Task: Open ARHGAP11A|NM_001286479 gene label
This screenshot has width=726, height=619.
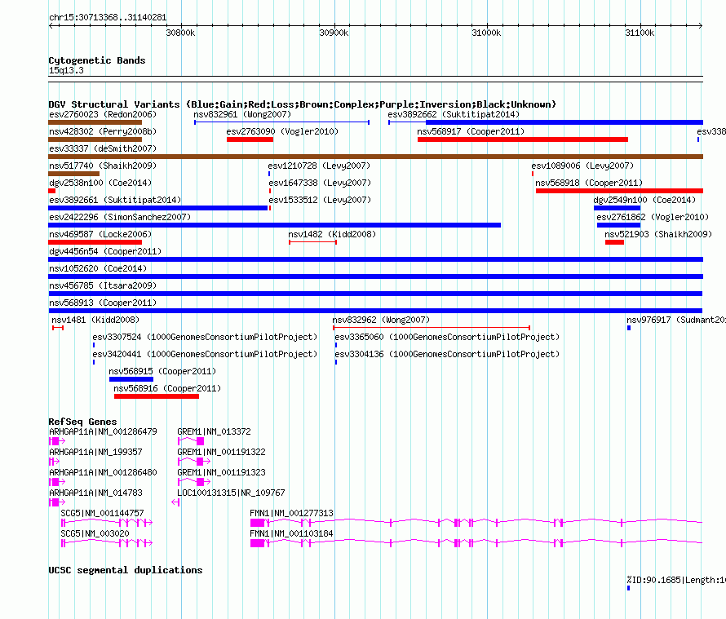Action: (x=103, y=431)
